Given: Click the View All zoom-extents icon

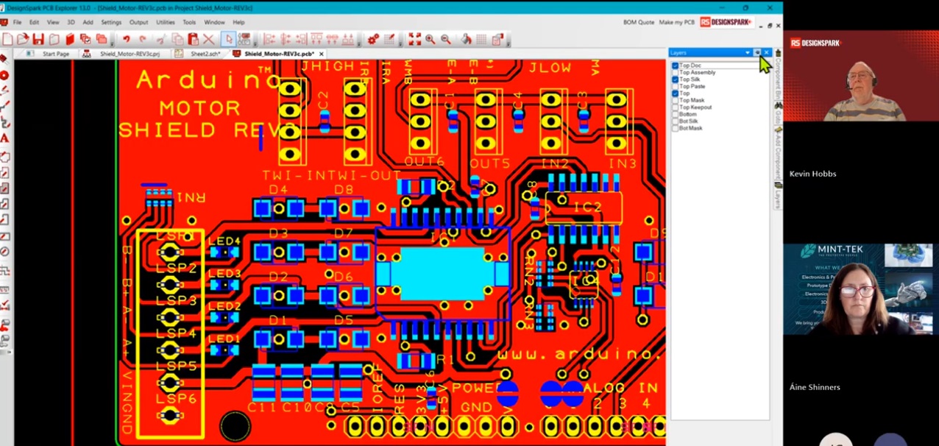Looking at the screenshot, I should (x=415, y=39).
